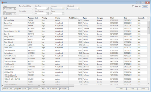The image size is (151, 92).
Task: Focus the Scheduler input field
Action: click(26, 14)
